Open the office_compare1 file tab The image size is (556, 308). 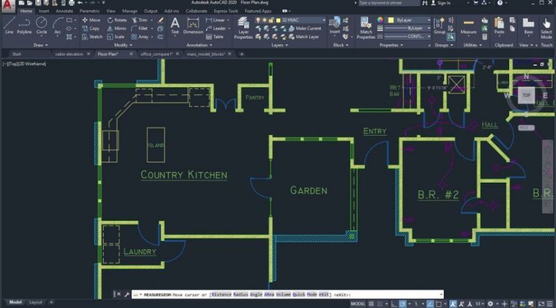[156, 54]
